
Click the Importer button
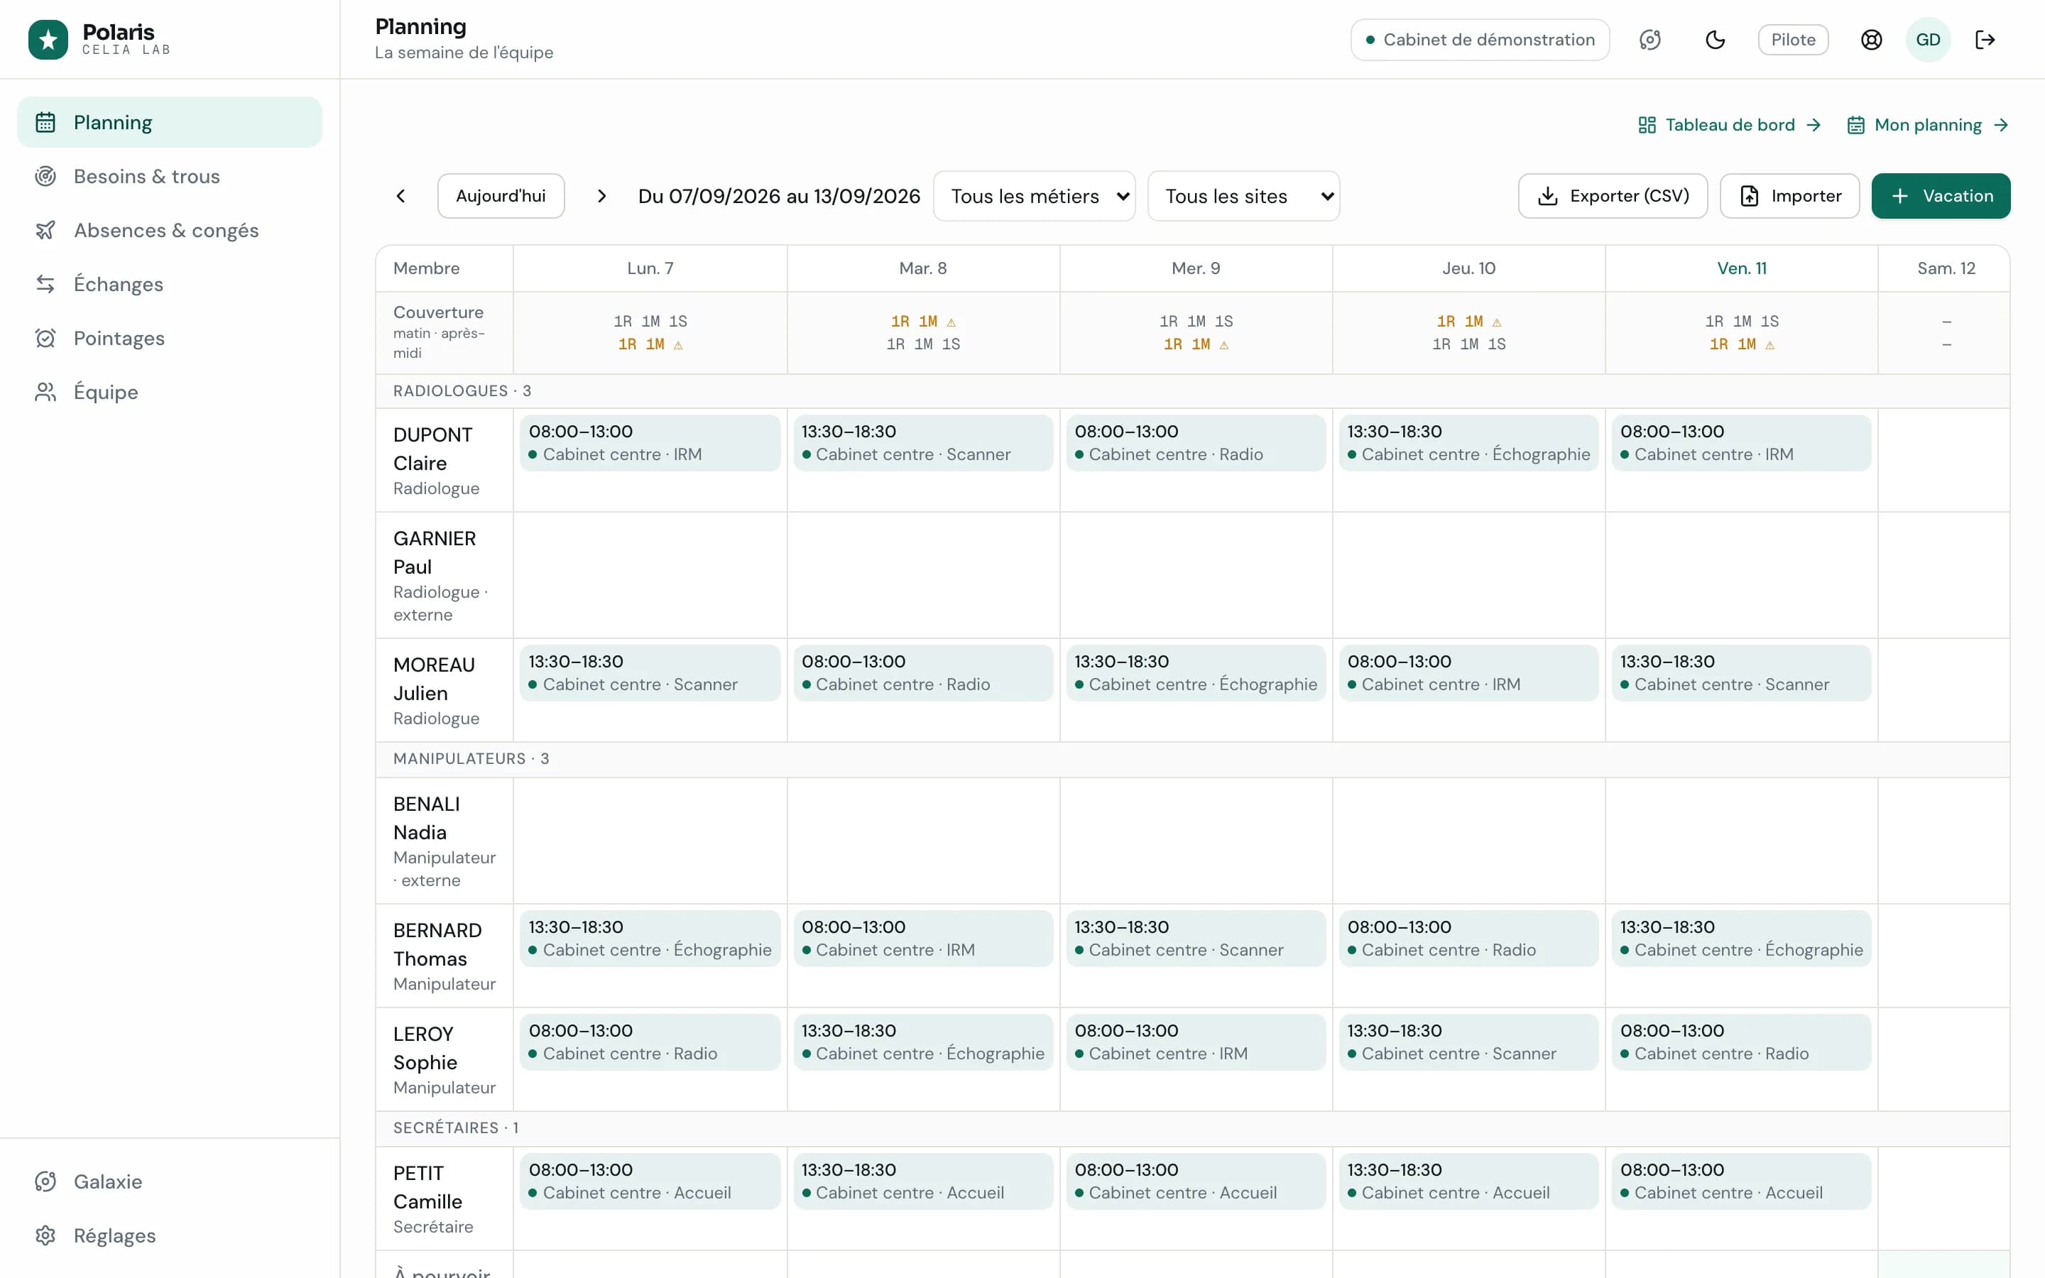1790,196
